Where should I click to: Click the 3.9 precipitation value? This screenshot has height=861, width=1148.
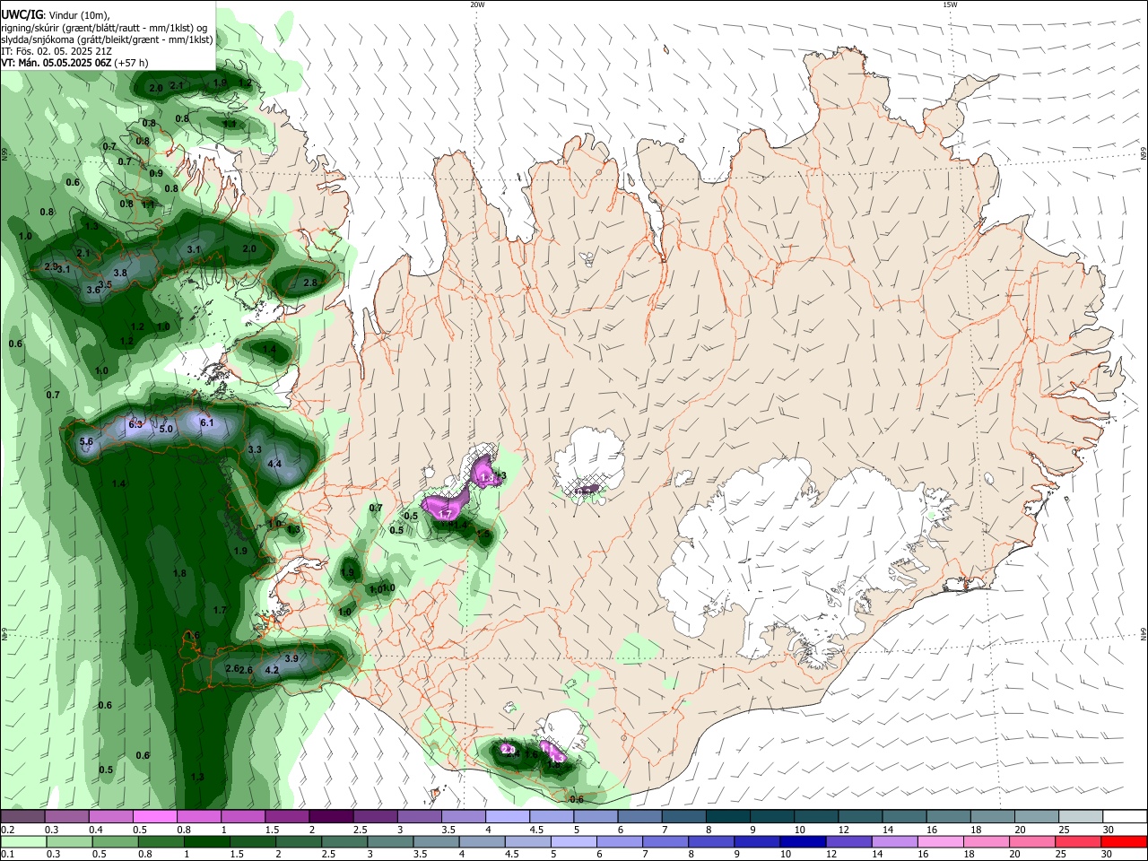click(x=291, y=658)
